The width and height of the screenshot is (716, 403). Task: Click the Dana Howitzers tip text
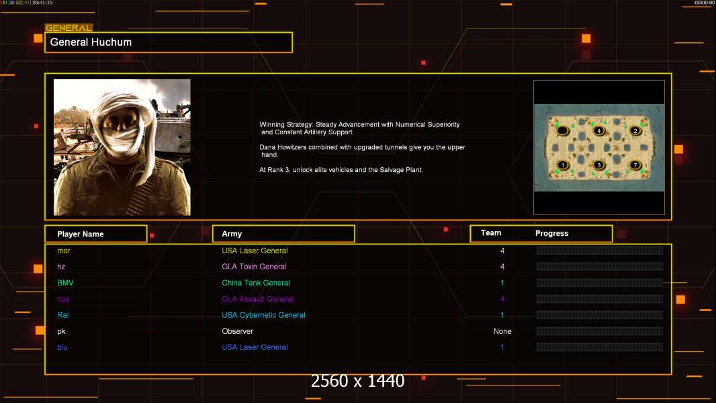coord(362,151)
